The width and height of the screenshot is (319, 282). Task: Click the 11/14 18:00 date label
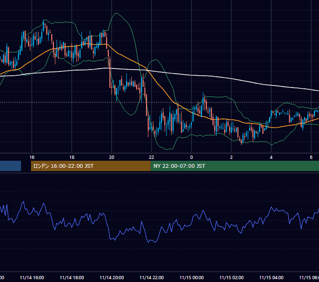(x=72, y=278)
